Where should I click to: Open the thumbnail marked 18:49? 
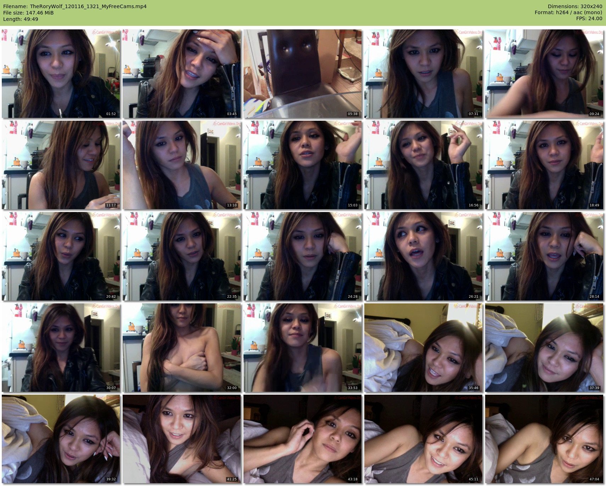click(x=544, y=165)
